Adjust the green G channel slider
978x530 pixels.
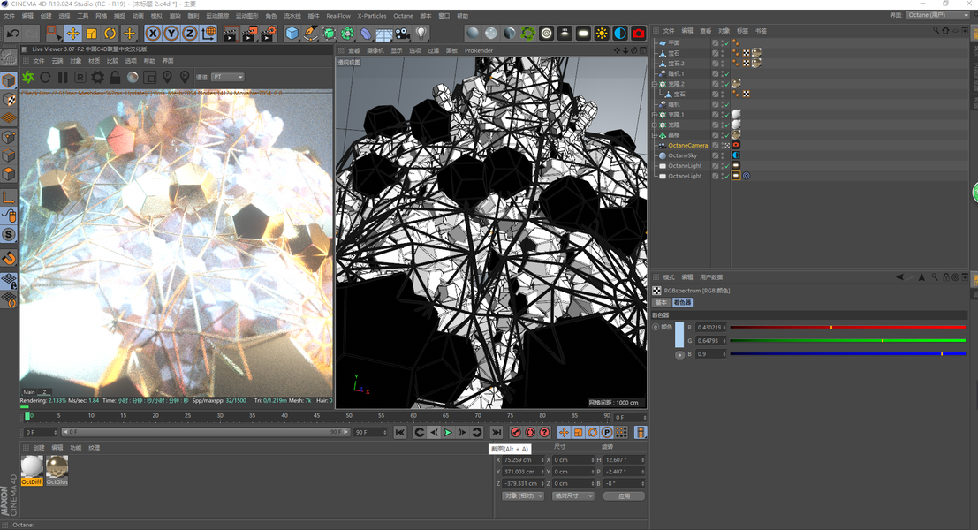[847, 340]
